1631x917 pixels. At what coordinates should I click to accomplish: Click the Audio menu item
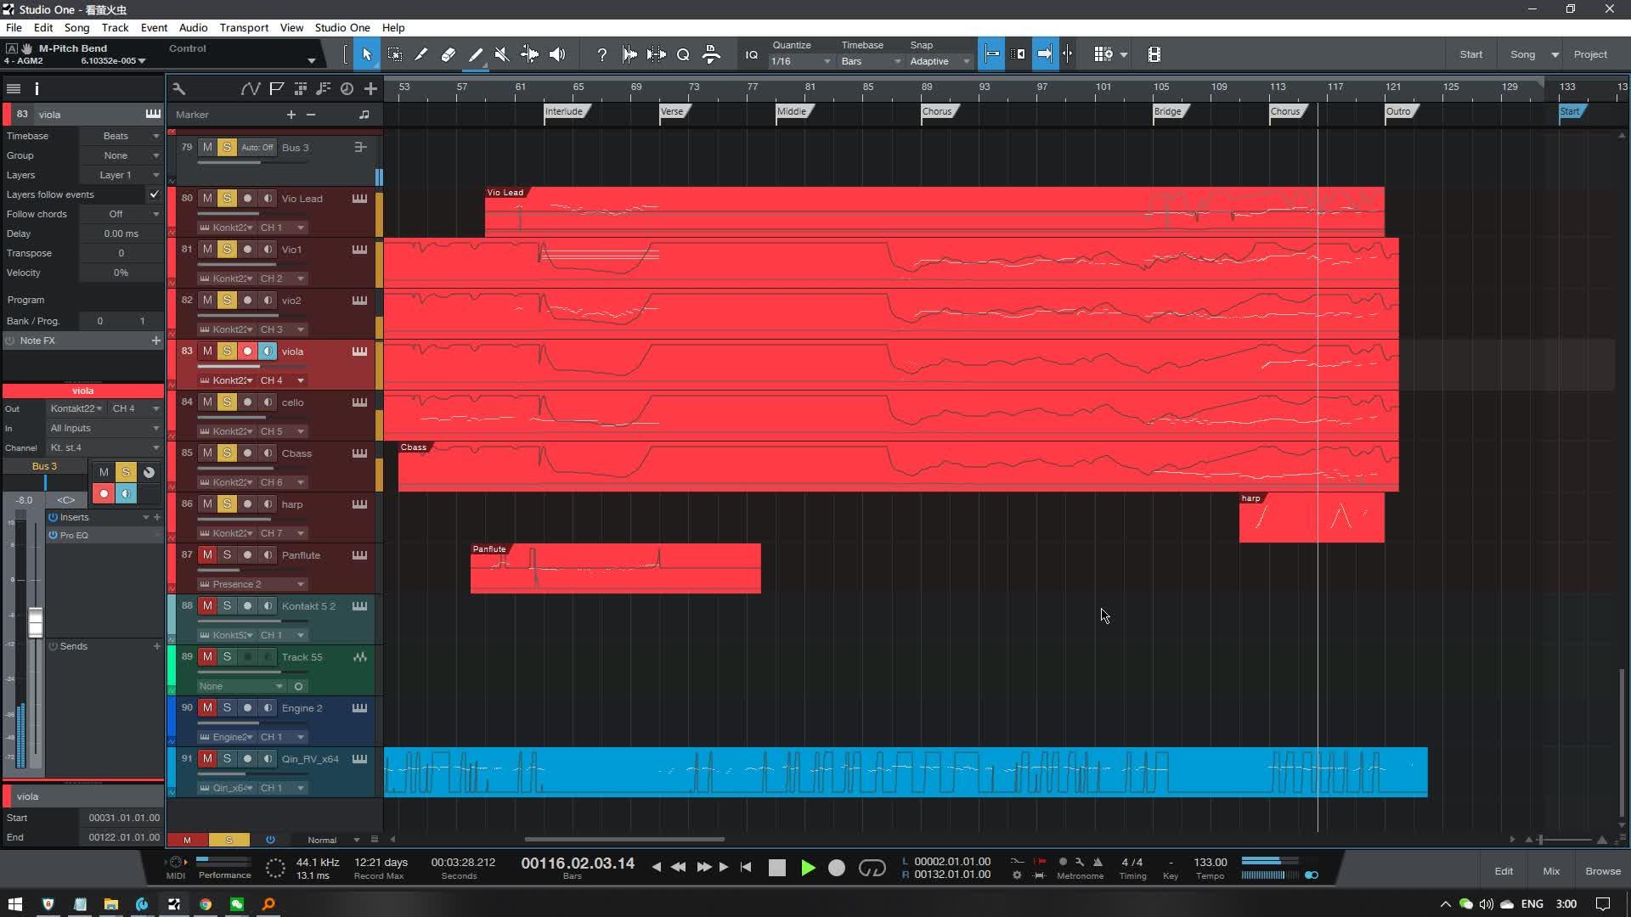tap(193, 27)
